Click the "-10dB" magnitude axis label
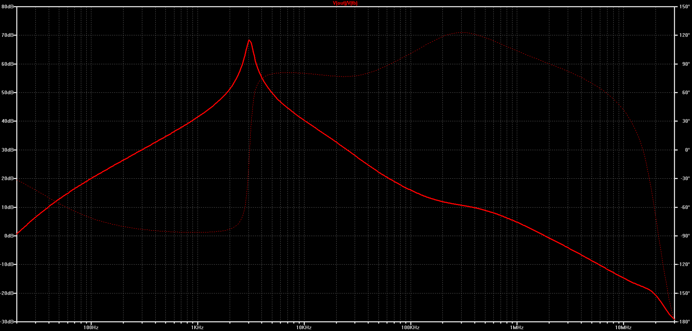The height and width of the screenshot is (331, 692). (7, 265)
